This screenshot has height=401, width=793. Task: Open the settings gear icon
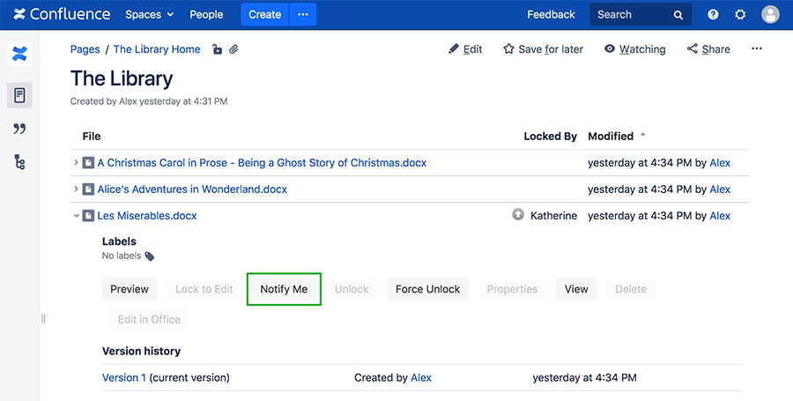[740, 15]
